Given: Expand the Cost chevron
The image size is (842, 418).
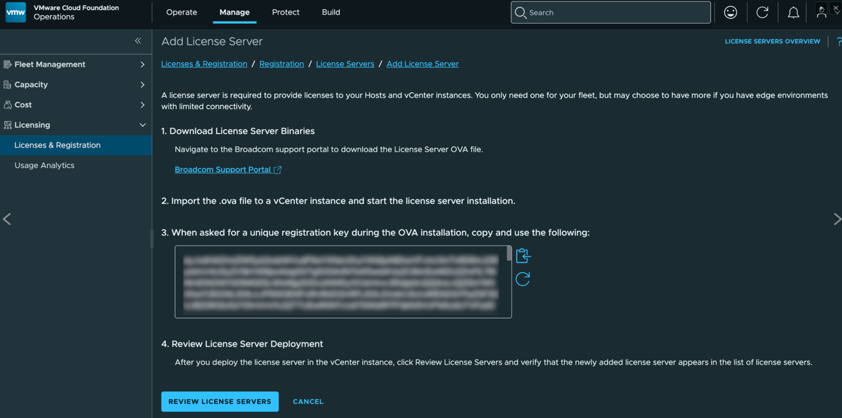Looking at the screenshot, I should point(143,105).
